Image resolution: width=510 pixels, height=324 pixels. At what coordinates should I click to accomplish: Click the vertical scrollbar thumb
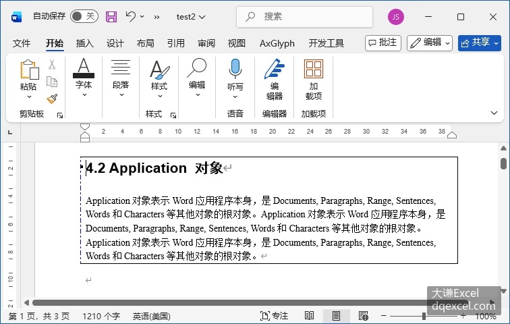503,163
